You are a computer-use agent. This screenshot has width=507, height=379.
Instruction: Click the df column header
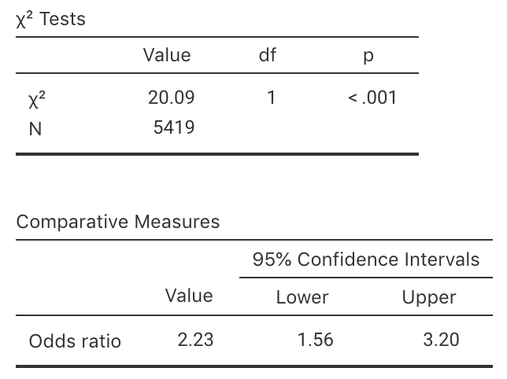click(x=267, y=55)
